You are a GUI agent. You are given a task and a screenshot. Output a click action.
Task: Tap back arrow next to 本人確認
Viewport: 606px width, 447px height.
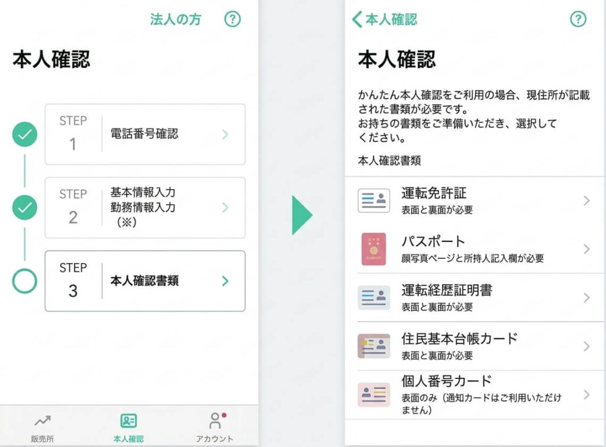(357, 20)
